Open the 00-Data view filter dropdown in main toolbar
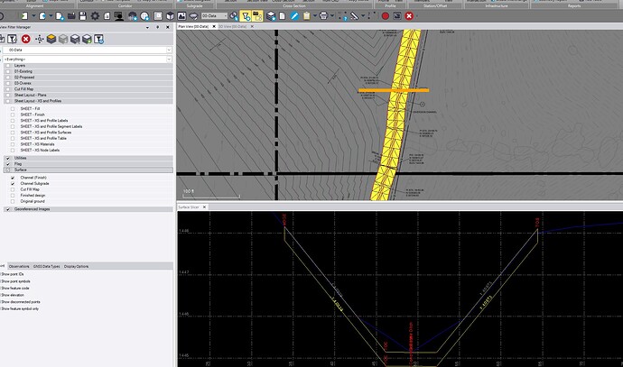 pos(215,16)
